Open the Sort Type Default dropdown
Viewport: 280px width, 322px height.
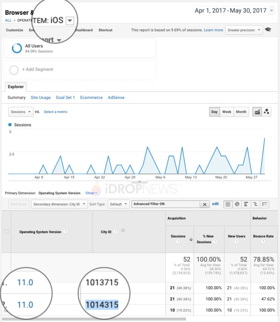(119, 204)
